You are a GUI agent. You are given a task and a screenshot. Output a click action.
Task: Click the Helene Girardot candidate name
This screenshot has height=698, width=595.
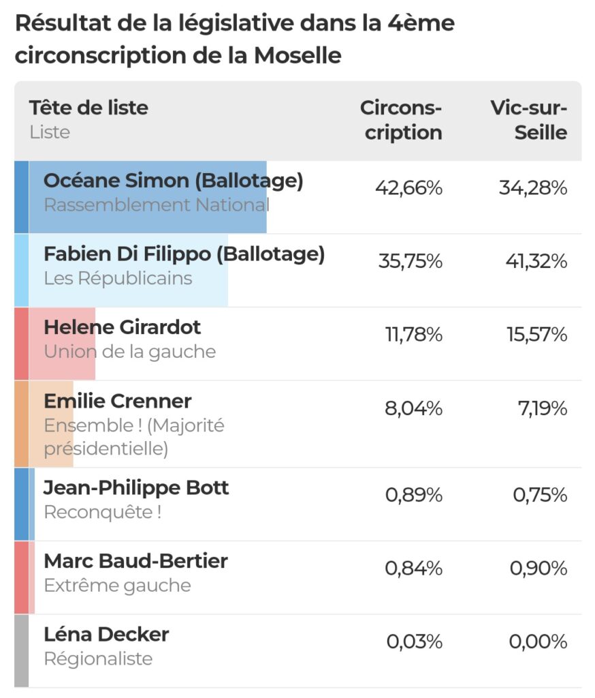(x=123, y=327)
